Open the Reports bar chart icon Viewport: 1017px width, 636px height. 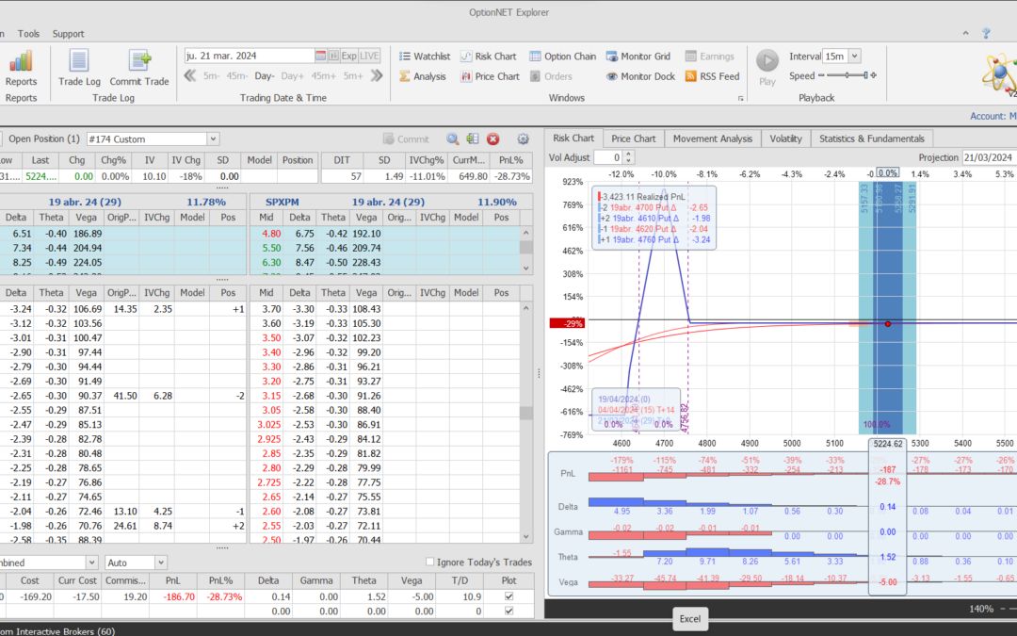pos(21,61)
